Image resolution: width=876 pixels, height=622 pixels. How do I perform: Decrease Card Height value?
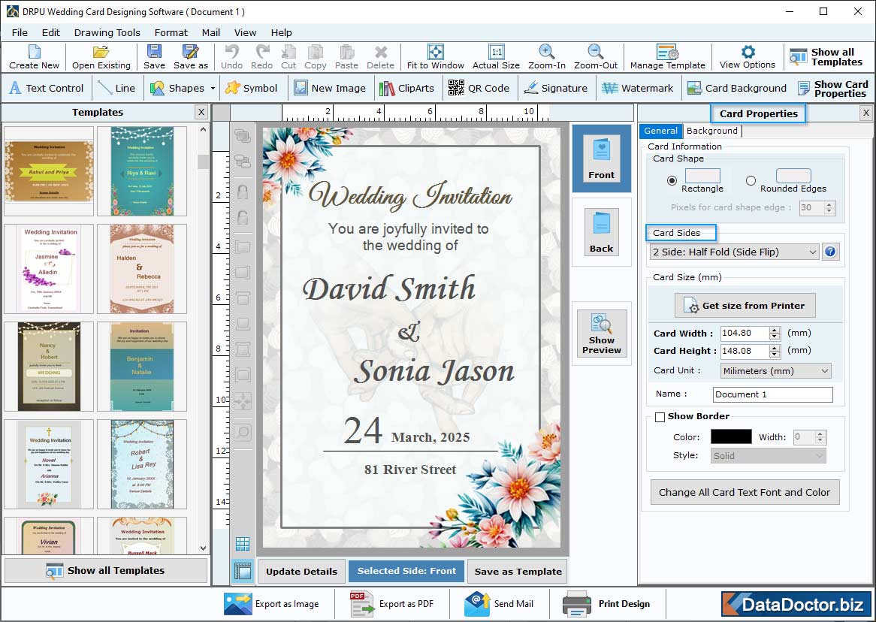[x=775, y=355]
